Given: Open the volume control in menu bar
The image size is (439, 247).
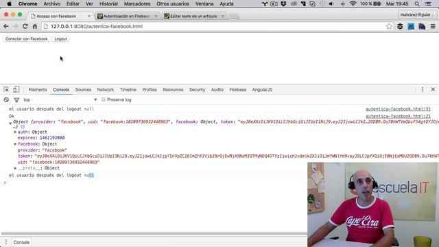Looking at the screenshot, I should pos(331,4).
